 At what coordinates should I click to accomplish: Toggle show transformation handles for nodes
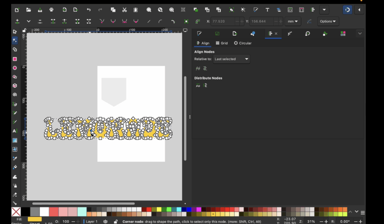point(186,21)
